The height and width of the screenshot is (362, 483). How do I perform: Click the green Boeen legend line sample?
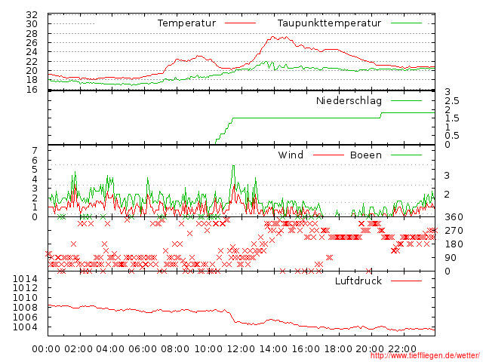[406, 155]
